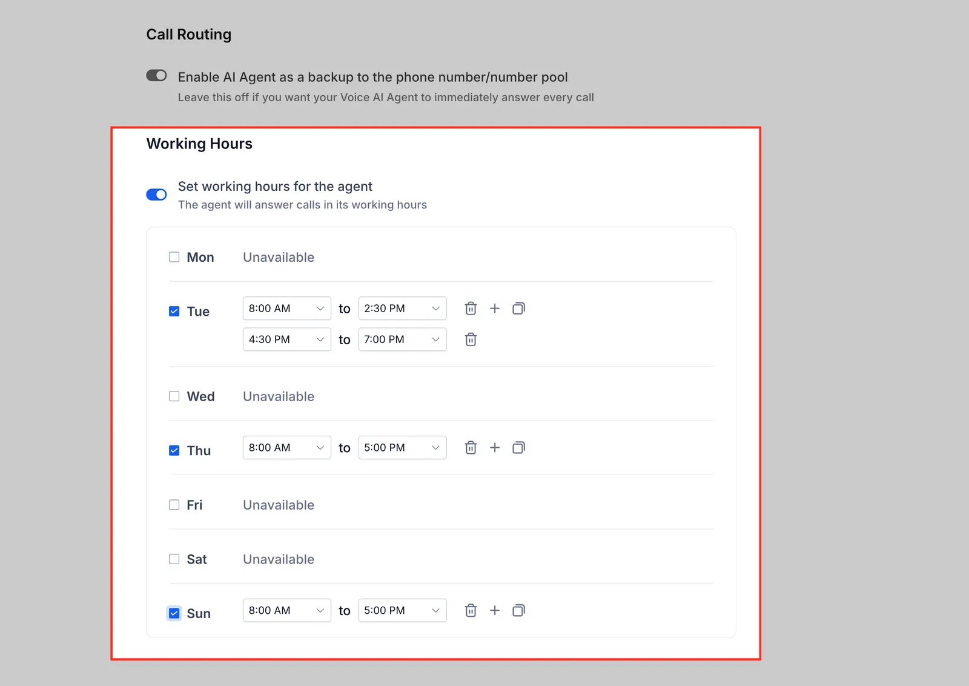This screenshot has height=686, width=969.
Task: Add another time slot for Tuesday
Action: [495, 308]
